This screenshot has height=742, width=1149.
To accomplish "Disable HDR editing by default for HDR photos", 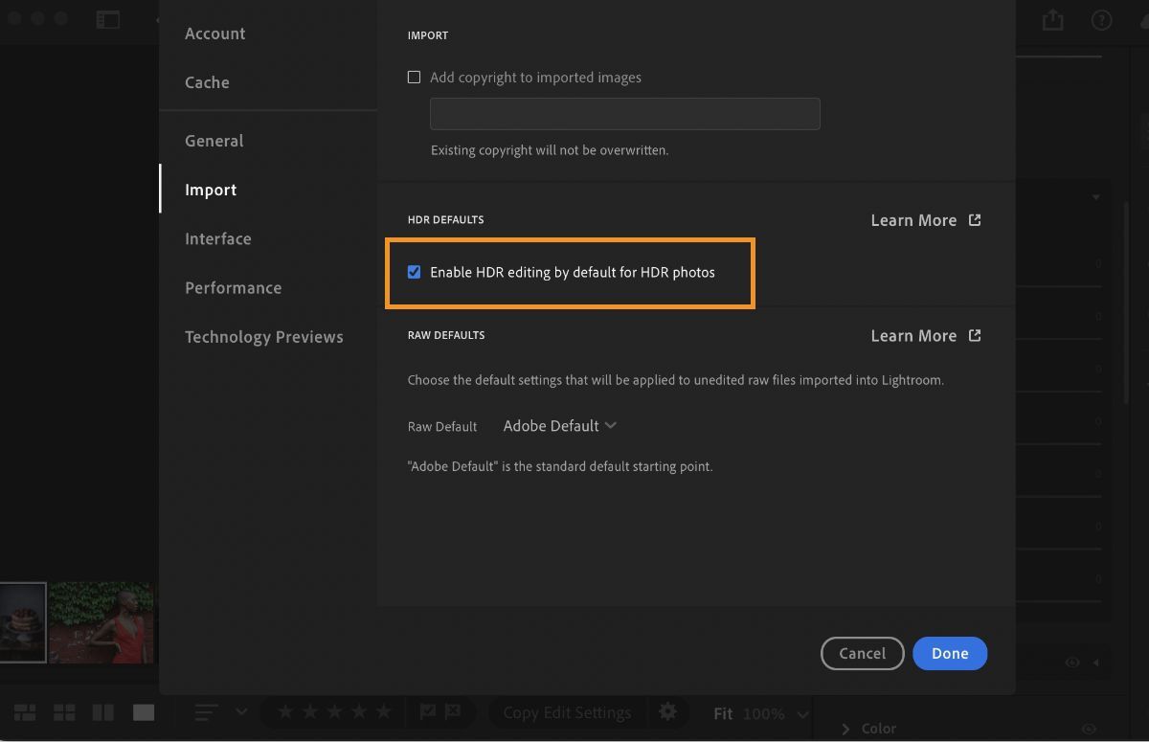I will click(x=414, y=272).
